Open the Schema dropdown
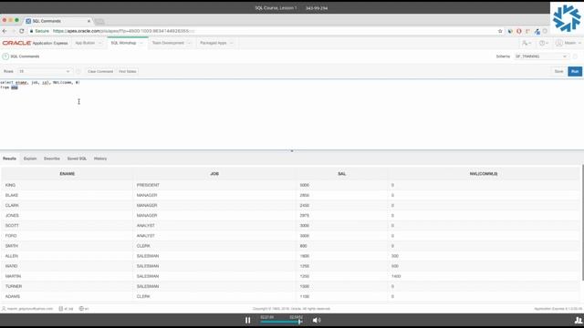584x328 pixels. [541, 56]
